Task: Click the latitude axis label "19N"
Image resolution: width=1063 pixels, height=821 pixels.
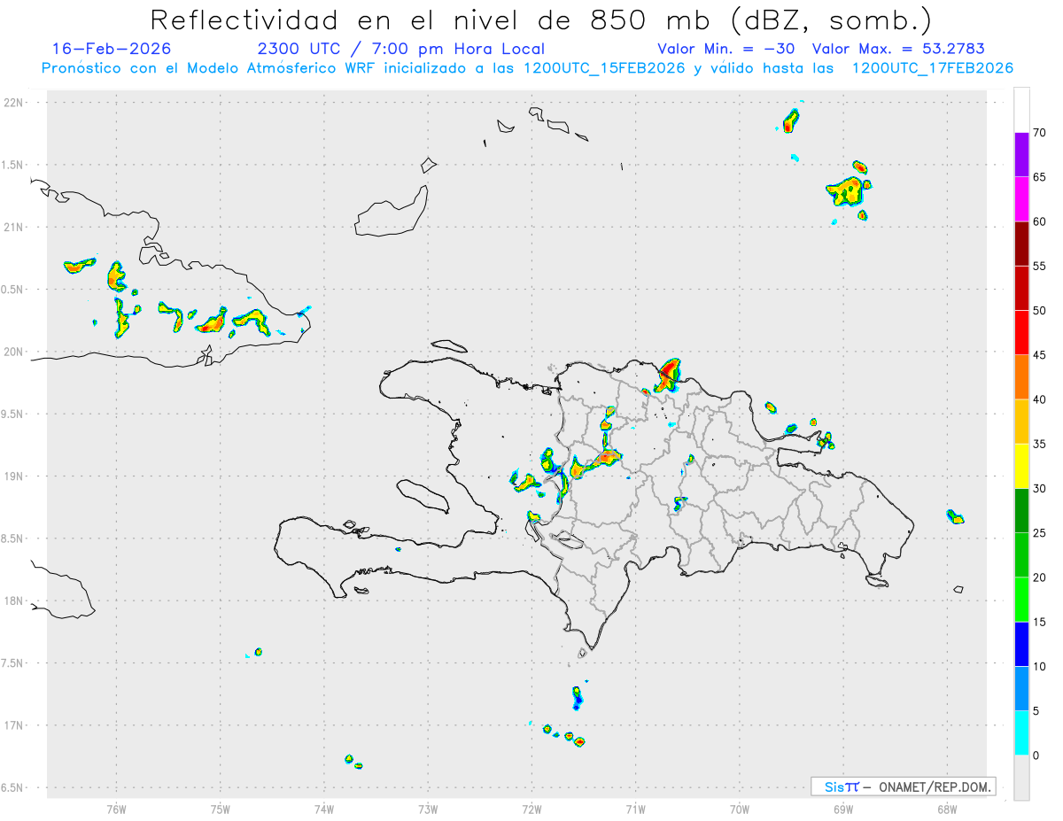Action: (14, 476)
